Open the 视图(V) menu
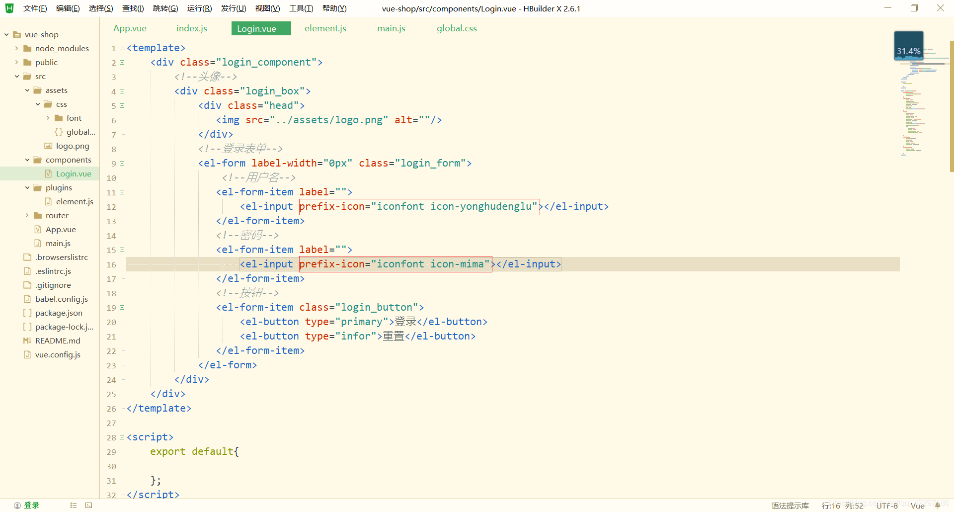This screenshot has height=512, width=954. click(267, 8)
